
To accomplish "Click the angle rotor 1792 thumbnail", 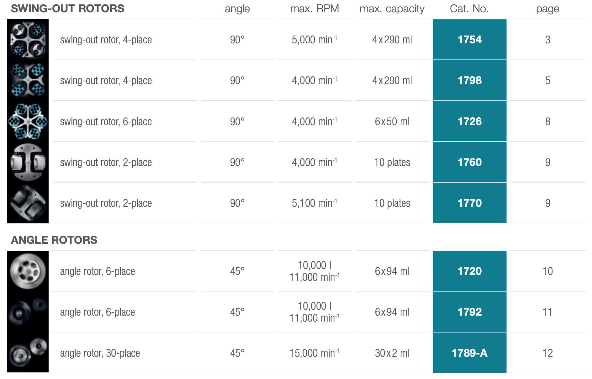I will [28, 312].
